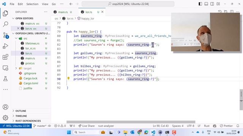Click the horizontal editor scrollbar
Image resolution: width=243 pixels, height=136 pixels.
click(x=131, y=122)
